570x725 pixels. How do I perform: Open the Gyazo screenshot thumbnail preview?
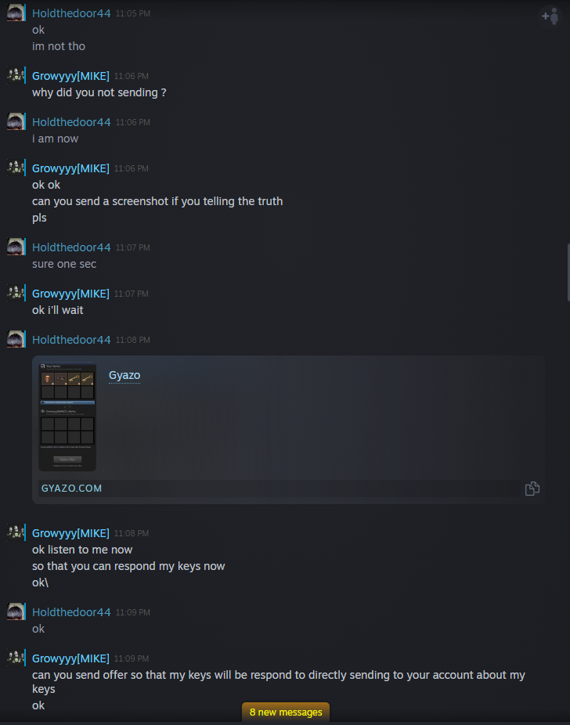(x=67, y=417)
